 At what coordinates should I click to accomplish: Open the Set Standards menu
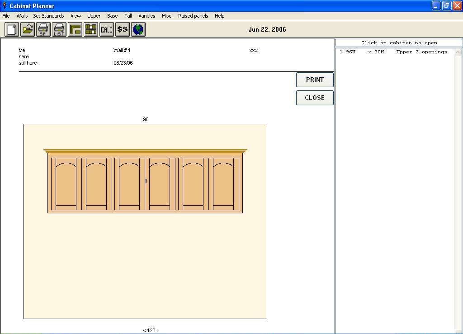48,16
